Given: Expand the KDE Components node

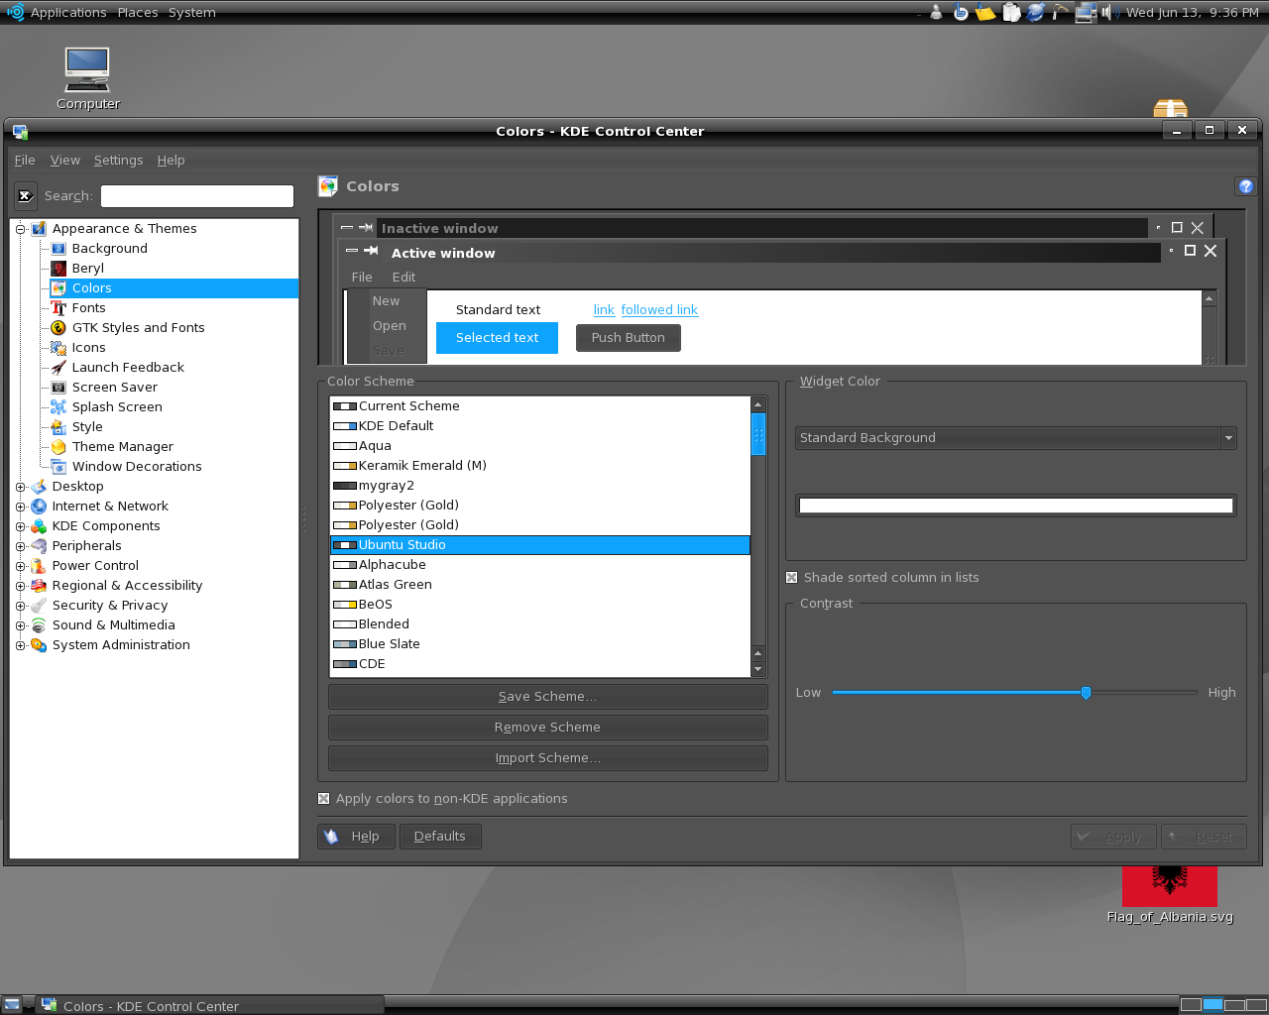Looking at the screenshot, I should pos(20,526).
